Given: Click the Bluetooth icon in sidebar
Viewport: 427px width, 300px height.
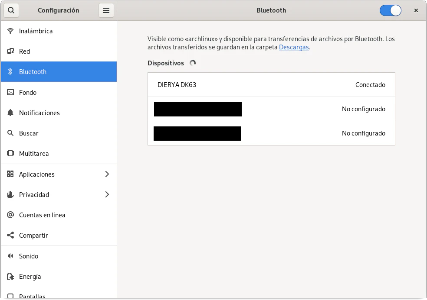Looking at the screenshot, I should 10,72.
